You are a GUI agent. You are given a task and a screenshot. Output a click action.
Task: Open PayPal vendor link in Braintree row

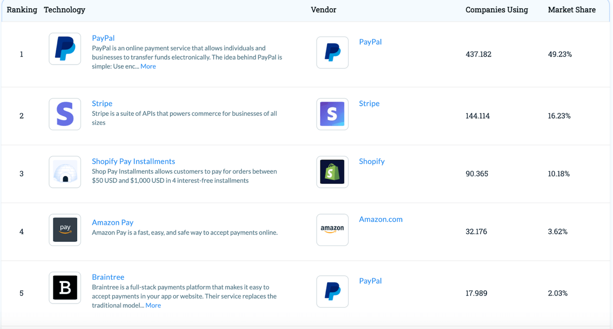point(370,281)
